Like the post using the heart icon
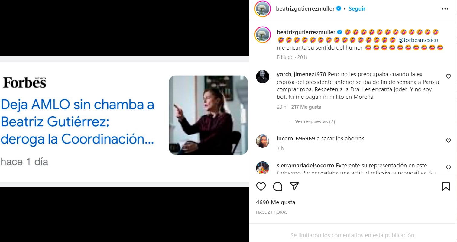This screenshot has width=457, height=242. point(261,186)
